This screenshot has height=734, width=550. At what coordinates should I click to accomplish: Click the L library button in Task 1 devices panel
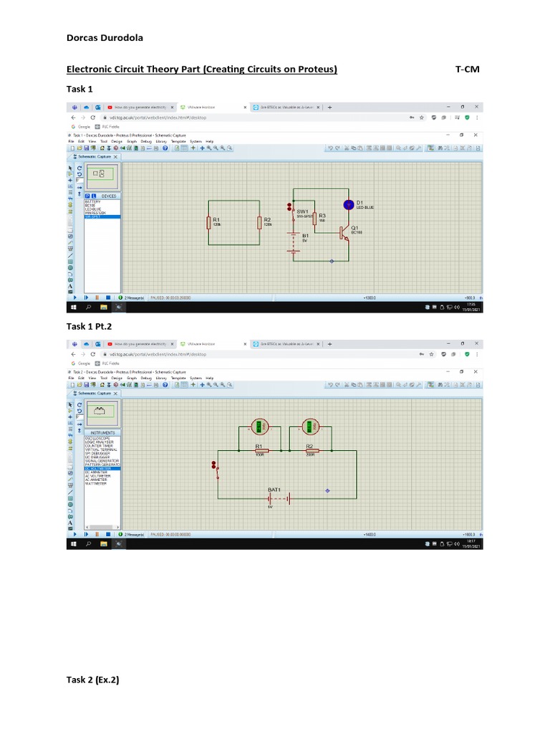click(x=94, y=196)
